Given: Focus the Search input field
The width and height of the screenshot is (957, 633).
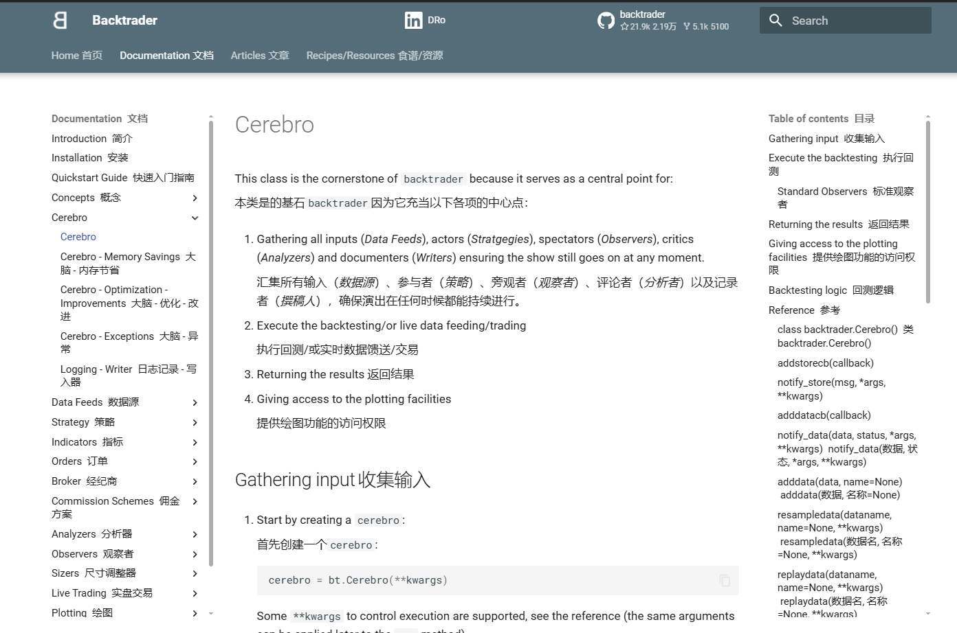Looking at the screenshot, I should pos(846,21).
